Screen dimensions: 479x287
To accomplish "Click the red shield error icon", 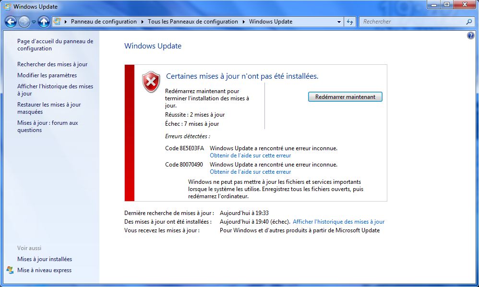I will tap(151, 82).
